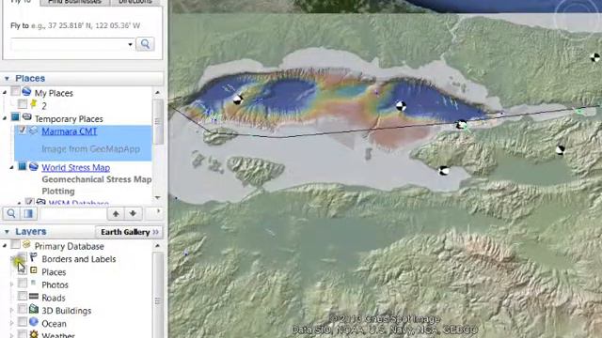Viewport: 602px width, 338px height.
Task: Open the Earth Gallery button
Action: click(130, 232)
